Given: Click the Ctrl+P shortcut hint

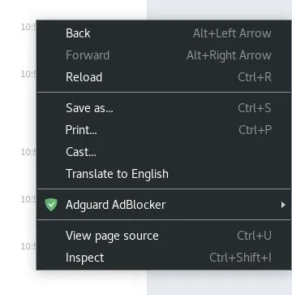Looking at the screenshot, I should 255,130.
